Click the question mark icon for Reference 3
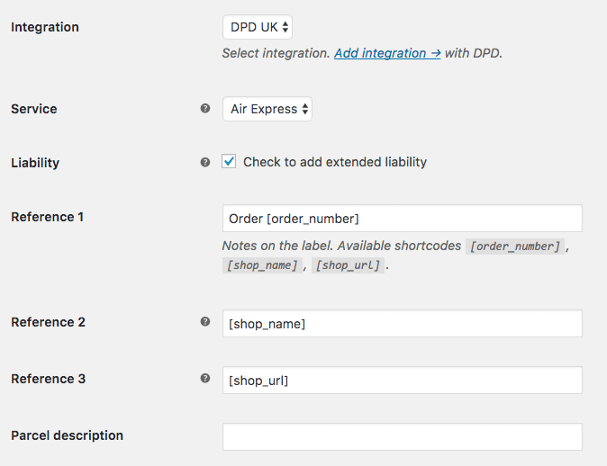Screen dimensions: 607x466 [x=205, y=378]
